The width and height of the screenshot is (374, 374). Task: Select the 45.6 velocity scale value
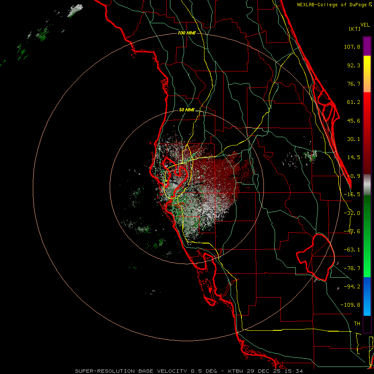click(354, 121)
